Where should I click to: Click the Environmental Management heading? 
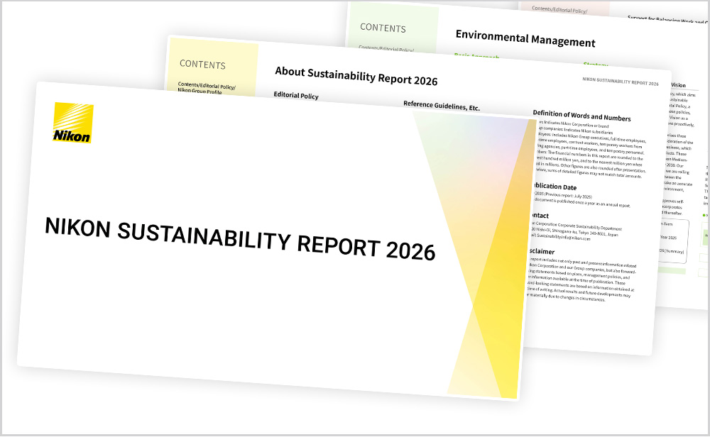[525, 38]
